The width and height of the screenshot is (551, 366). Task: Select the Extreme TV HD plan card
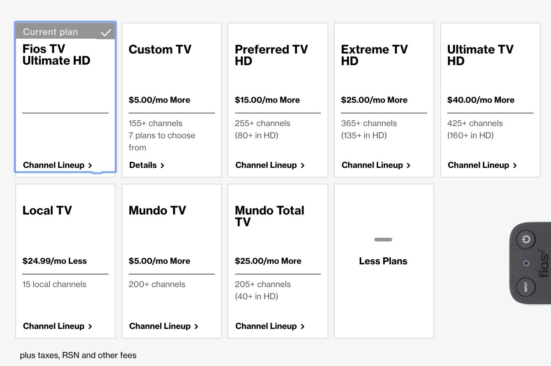click(x=383, y=100)
